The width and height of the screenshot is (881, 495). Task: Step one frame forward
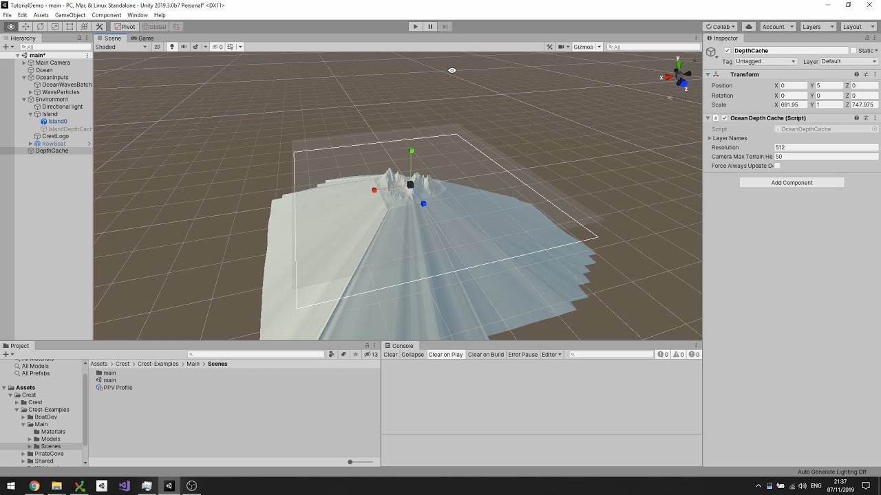[x=445, y=27]
